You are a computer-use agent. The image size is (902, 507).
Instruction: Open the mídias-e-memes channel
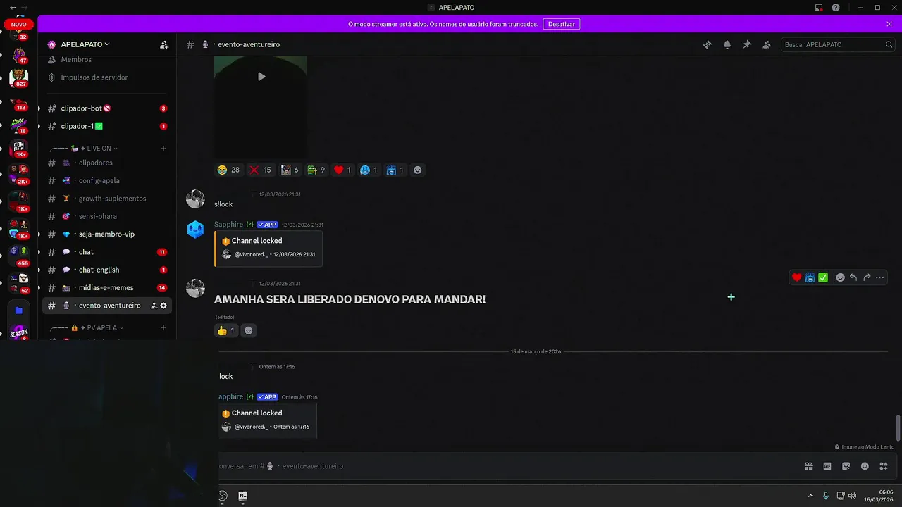[x=106, y=287]
